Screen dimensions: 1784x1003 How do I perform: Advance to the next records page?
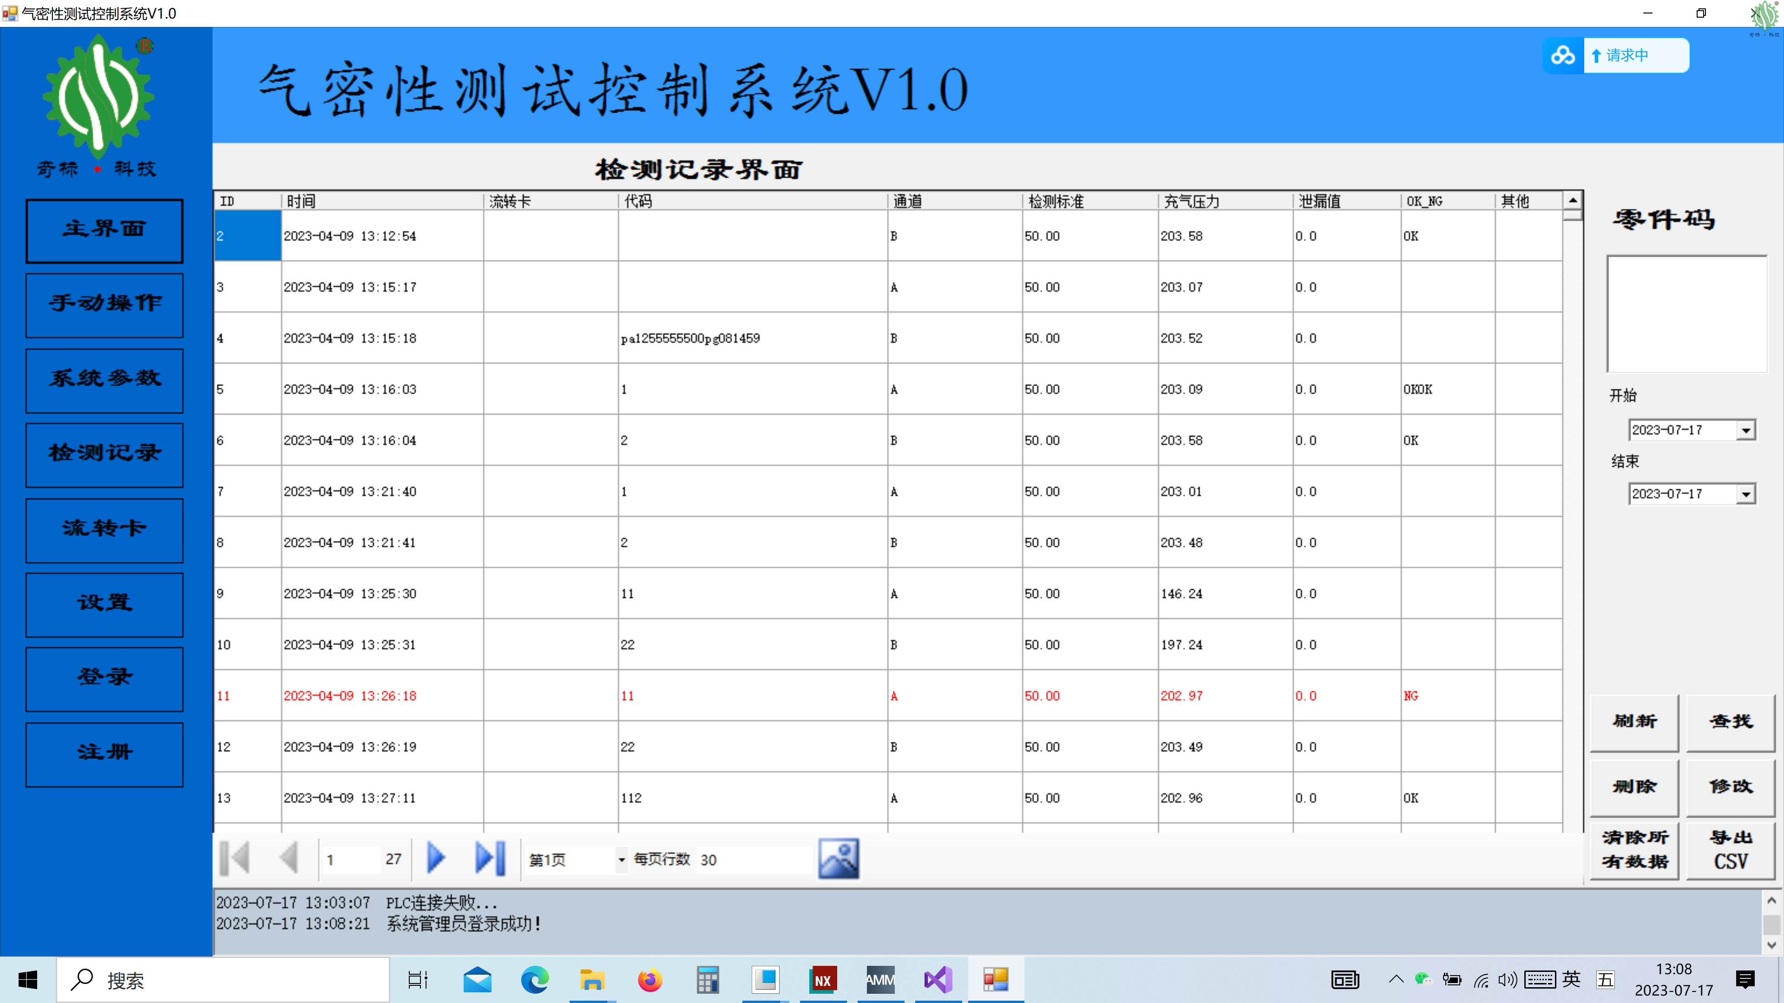point(436,858)
